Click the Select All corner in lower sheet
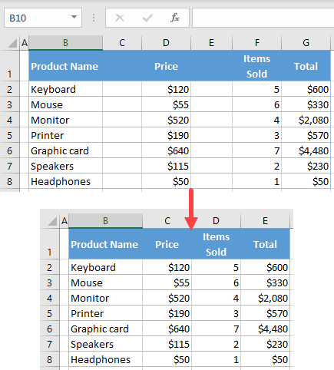Viewport: 334px width, 370px height. pyautogui.click(x=52, y=221)
